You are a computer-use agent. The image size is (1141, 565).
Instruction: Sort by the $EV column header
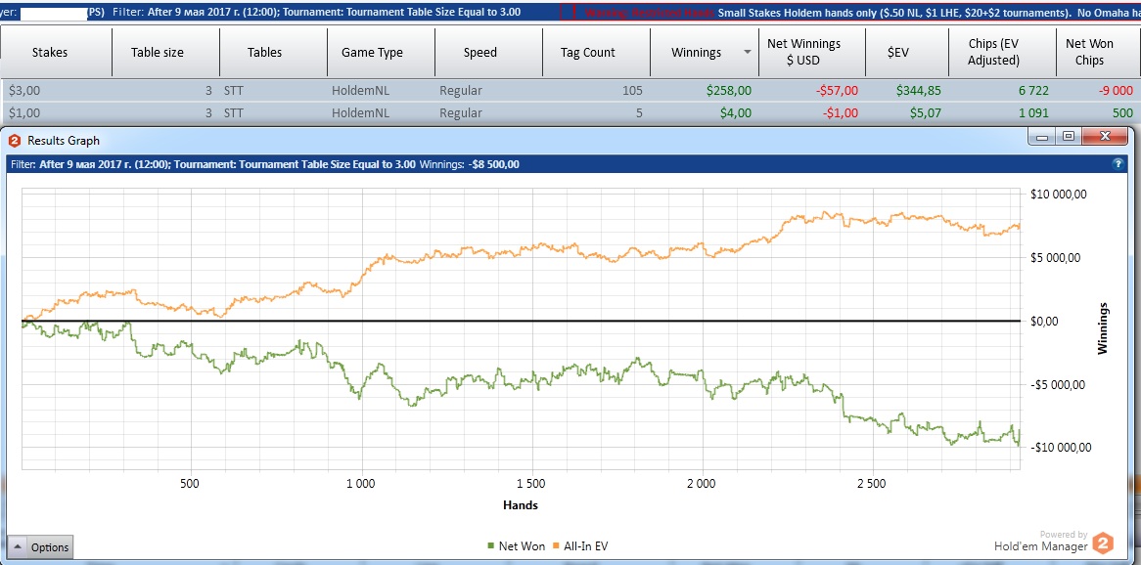click(x=897, y=53)
